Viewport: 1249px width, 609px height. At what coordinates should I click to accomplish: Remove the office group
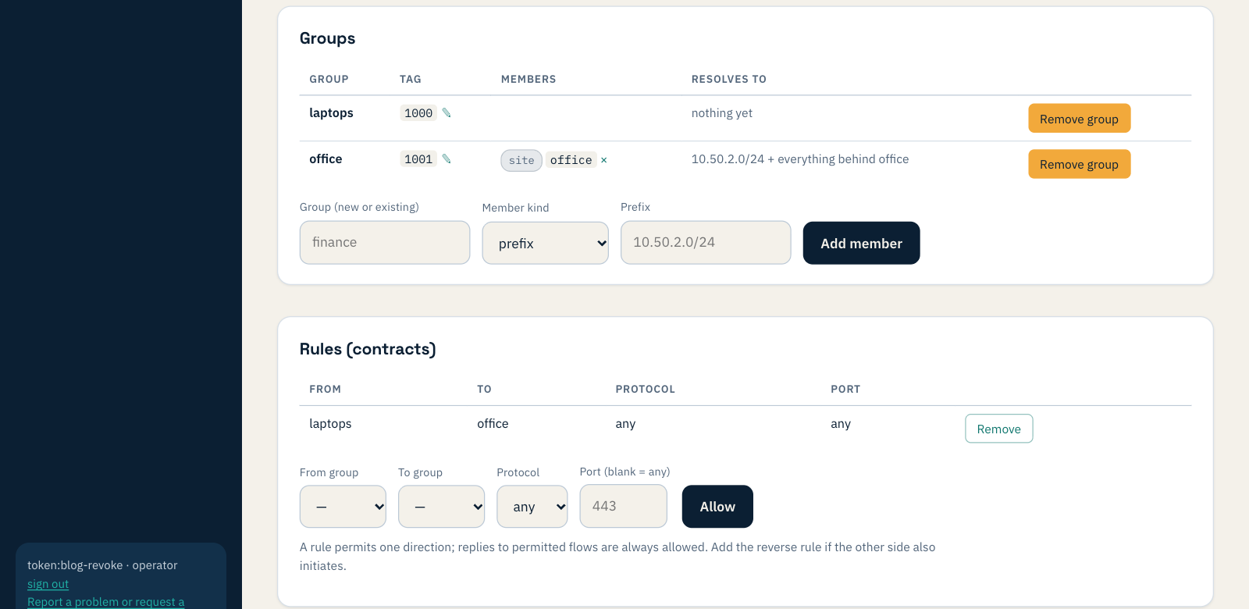point(1079,164)
